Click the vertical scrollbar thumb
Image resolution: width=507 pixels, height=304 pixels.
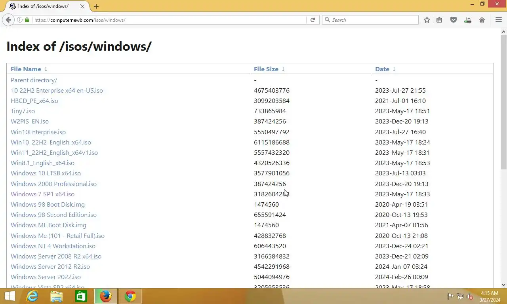click(504, 102)
